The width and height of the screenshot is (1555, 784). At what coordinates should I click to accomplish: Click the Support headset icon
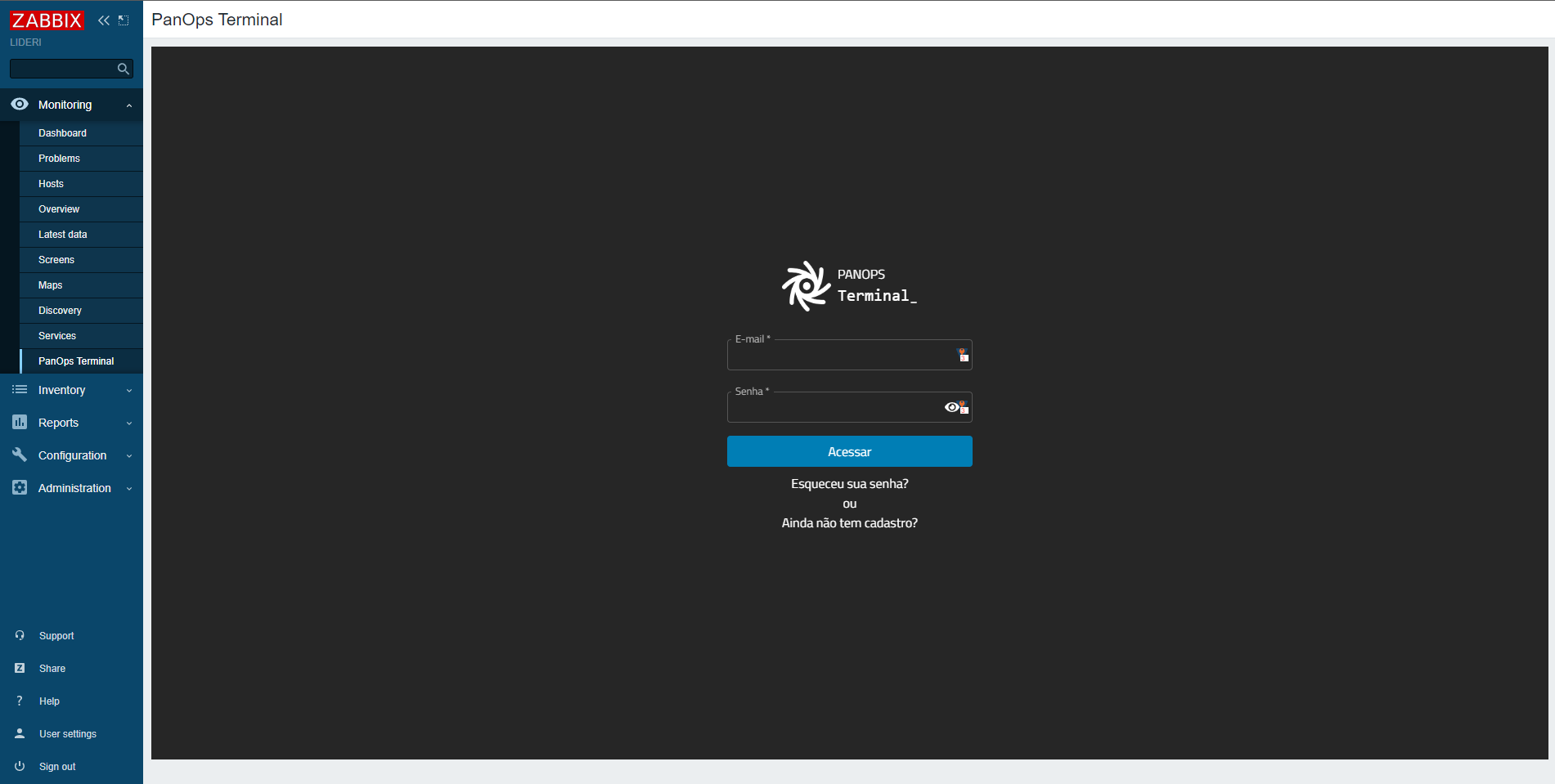click(20, 635)
